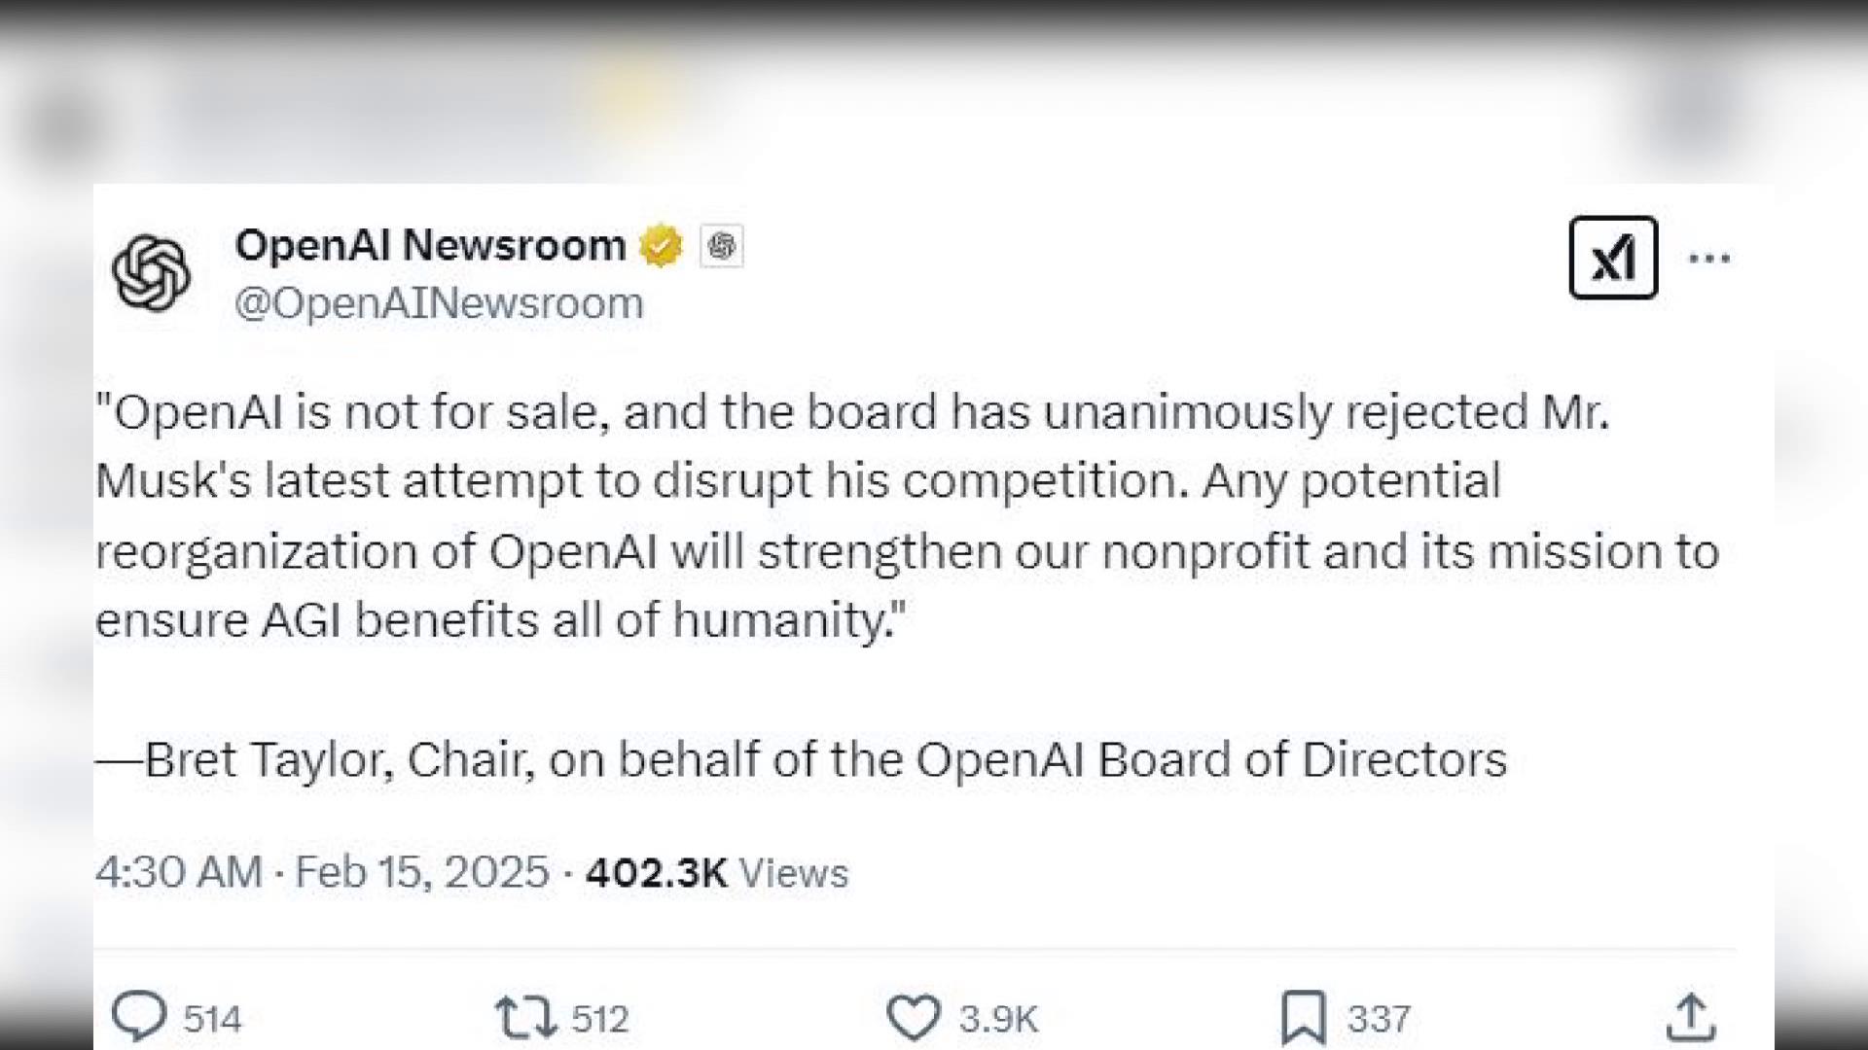Viewport: 1868px width, 1050px height.
Task: Click the 3.9K likes count
Action: click(x=998, y=1019)
